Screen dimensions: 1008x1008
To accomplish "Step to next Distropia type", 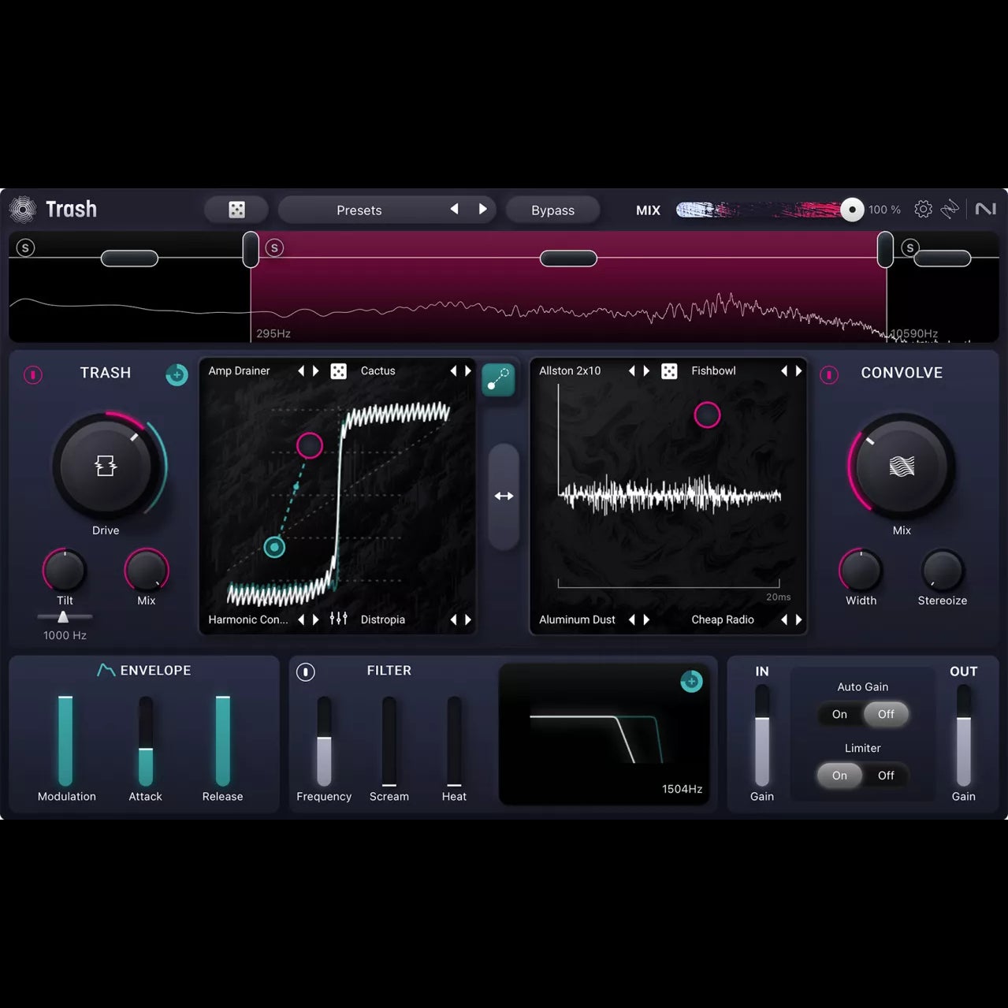I will (468, 619).
